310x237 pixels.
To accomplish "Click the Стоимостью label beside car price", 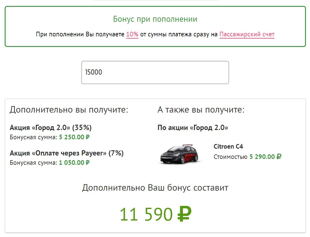I will tap(230, 157).
